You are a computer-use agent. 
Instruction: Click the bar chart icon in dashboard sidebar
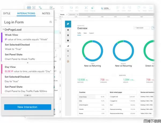pos(67,45)
